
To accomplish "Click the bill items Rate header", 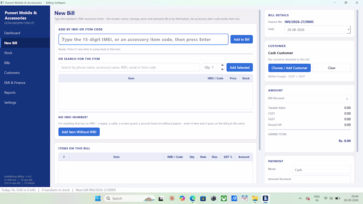I will coord(203,157).
